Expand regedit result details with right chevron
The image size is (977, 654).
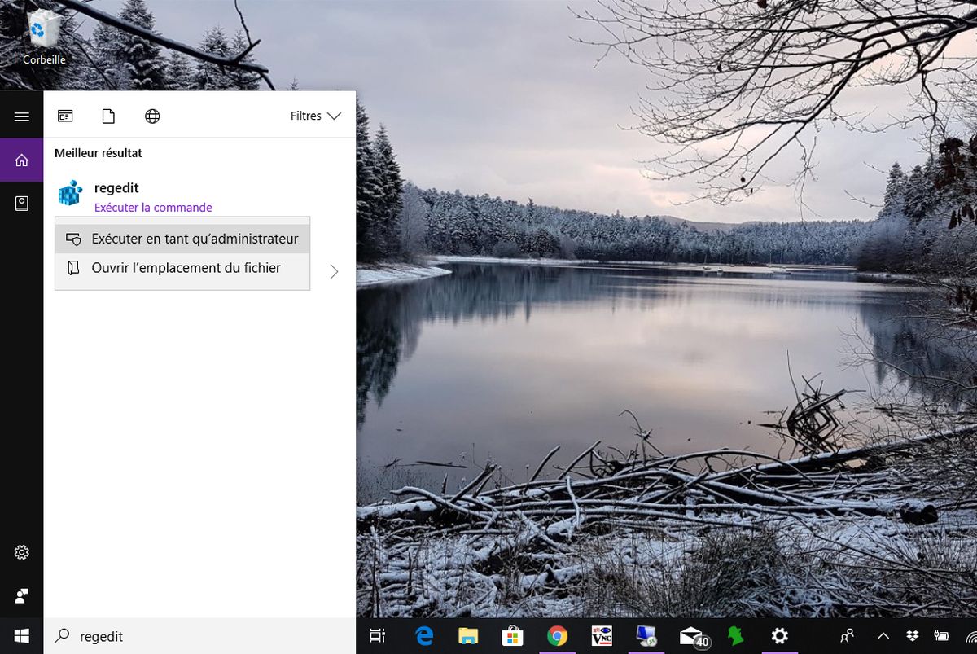334,272
